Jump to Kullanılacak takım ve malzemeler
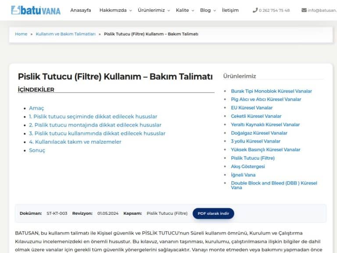Screen dimensions: 337x253 [75, 142]
